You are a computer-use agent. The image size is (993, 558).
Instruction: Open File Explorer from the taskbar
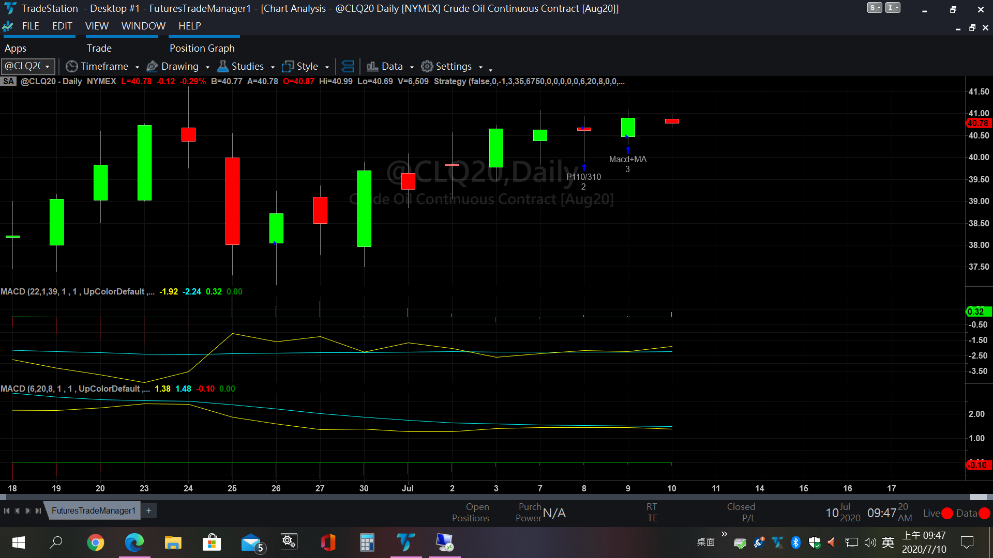[173, 542]
